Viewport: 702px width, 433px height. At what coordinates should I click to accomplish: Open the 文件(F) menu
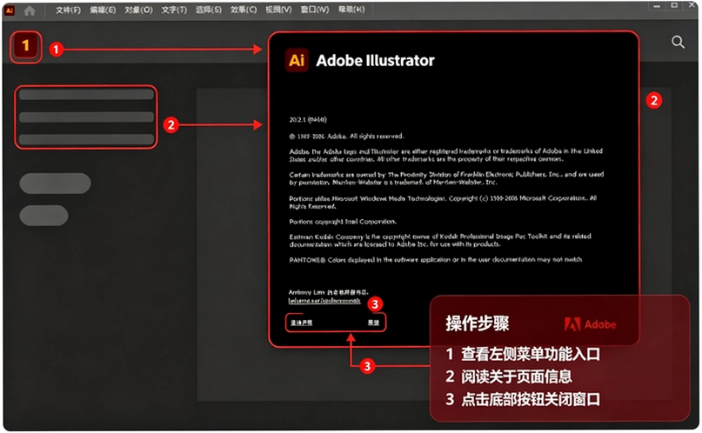click(x=68, y=10)
